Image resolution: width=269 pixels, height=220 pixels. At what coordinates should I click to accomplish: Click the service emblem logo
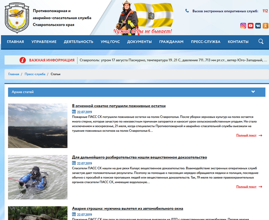pyautogui.click(x=16, y=17)
